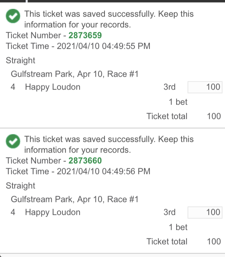
Task: Click the 3rd position label in first ticket
Action: click(x=169, y=87)
